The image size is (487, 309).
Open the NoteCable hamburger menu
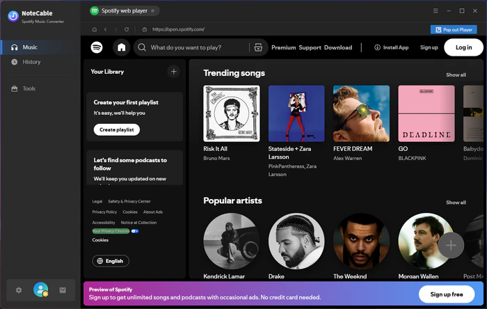[436, 11]
